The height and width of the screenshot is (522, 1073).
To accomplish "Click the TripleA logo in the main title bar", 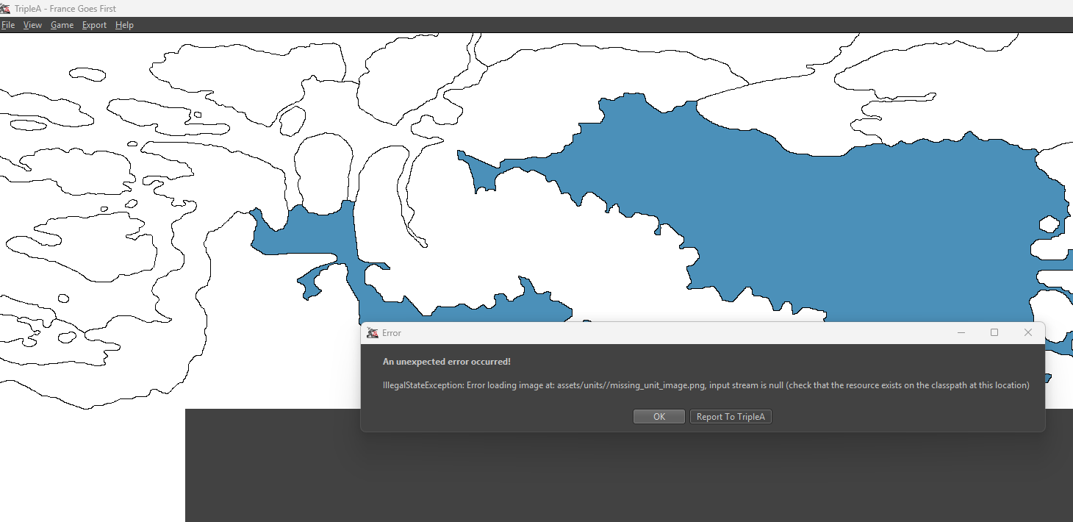I will [5, 8].
